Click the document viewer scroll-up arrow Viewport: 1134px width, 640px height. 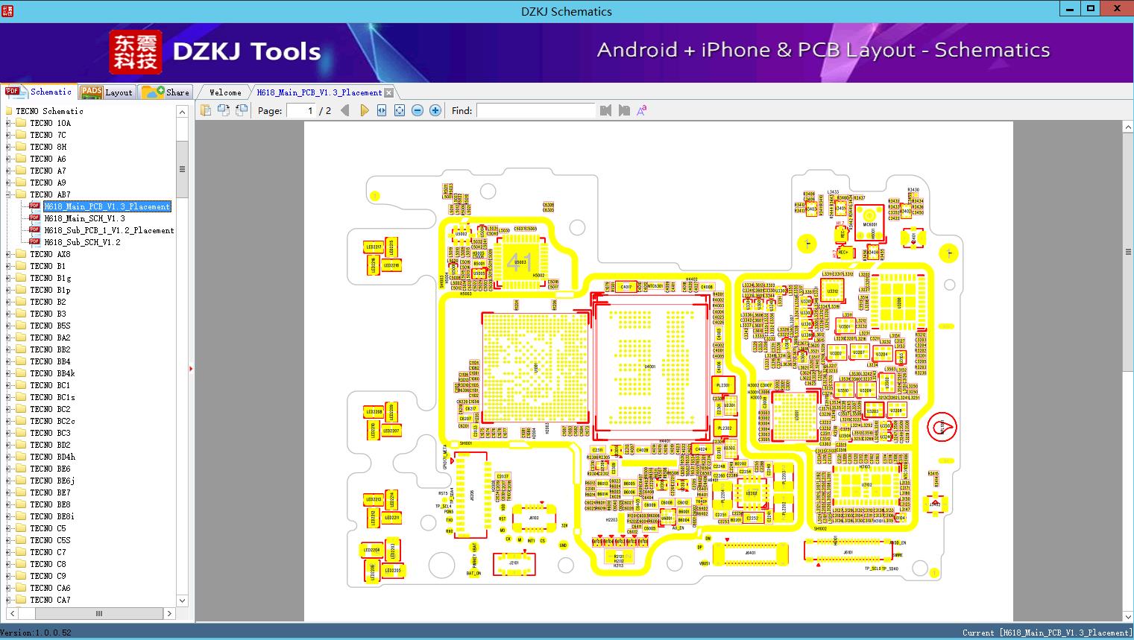pyautogui.click(x=1128, y=127)
